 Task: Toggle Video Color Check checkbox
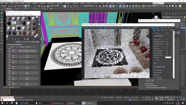click(145, 79)
